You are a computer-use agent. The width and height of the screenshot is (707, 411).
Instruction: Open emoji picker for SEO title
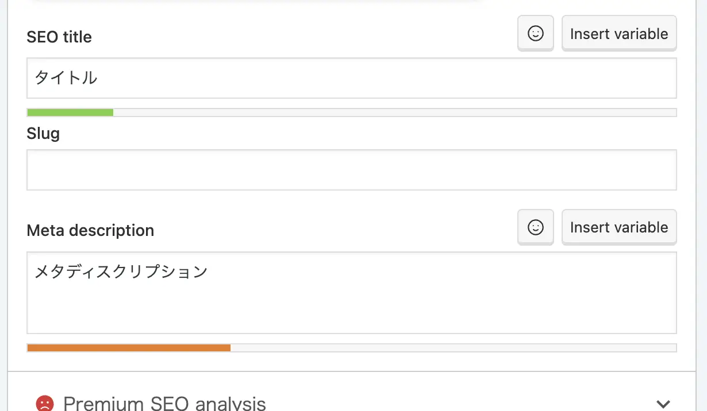tap(535, 34)
